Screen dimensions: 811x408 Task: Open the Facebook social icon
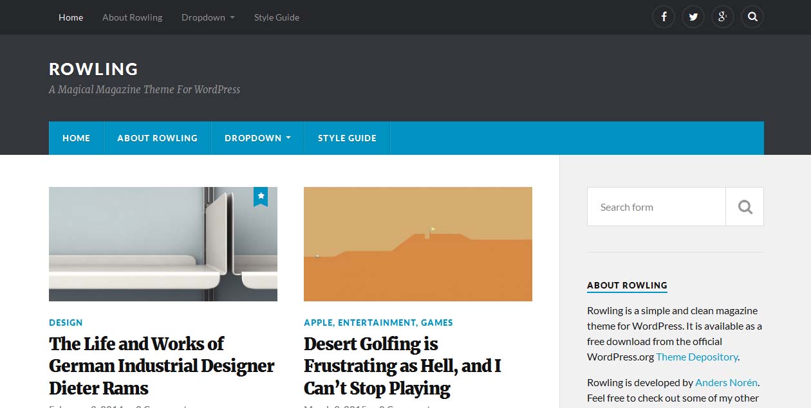click(x=664, y=17)
